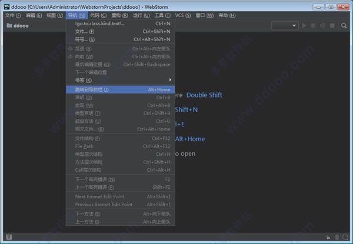
Task: Choose Previous Emmet Edit Point entry
Action: 121,205
